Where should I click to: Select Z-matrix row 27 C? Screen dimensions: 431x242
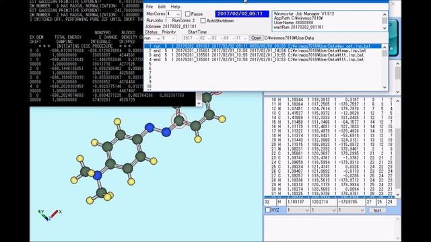coord(330,175)
